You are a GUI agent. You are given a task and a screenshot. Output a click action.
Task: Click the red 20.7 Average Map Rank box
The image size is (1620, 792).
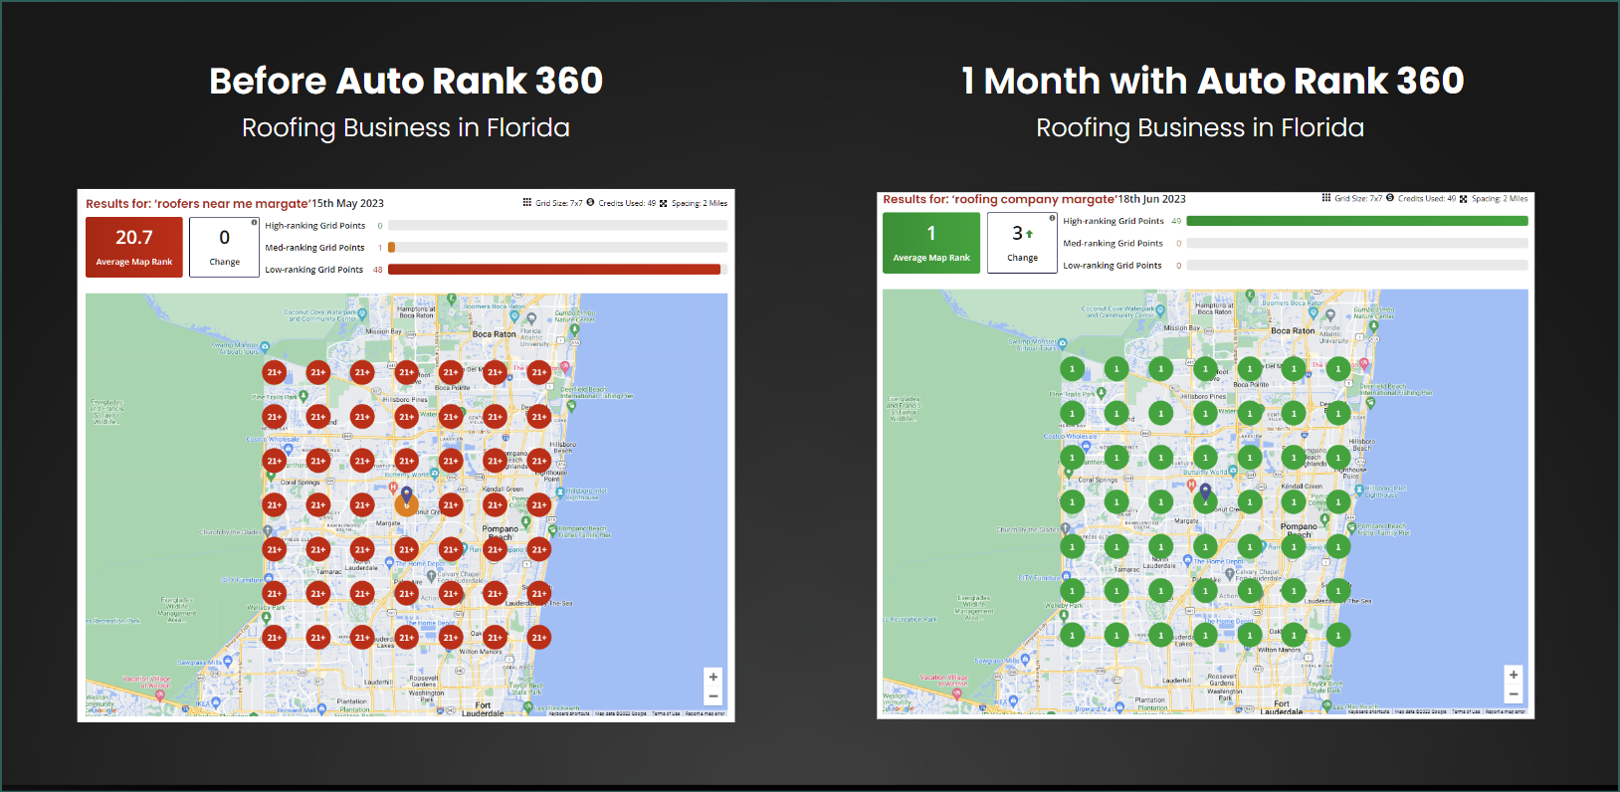pyautogui.click(x=134, y=247)
